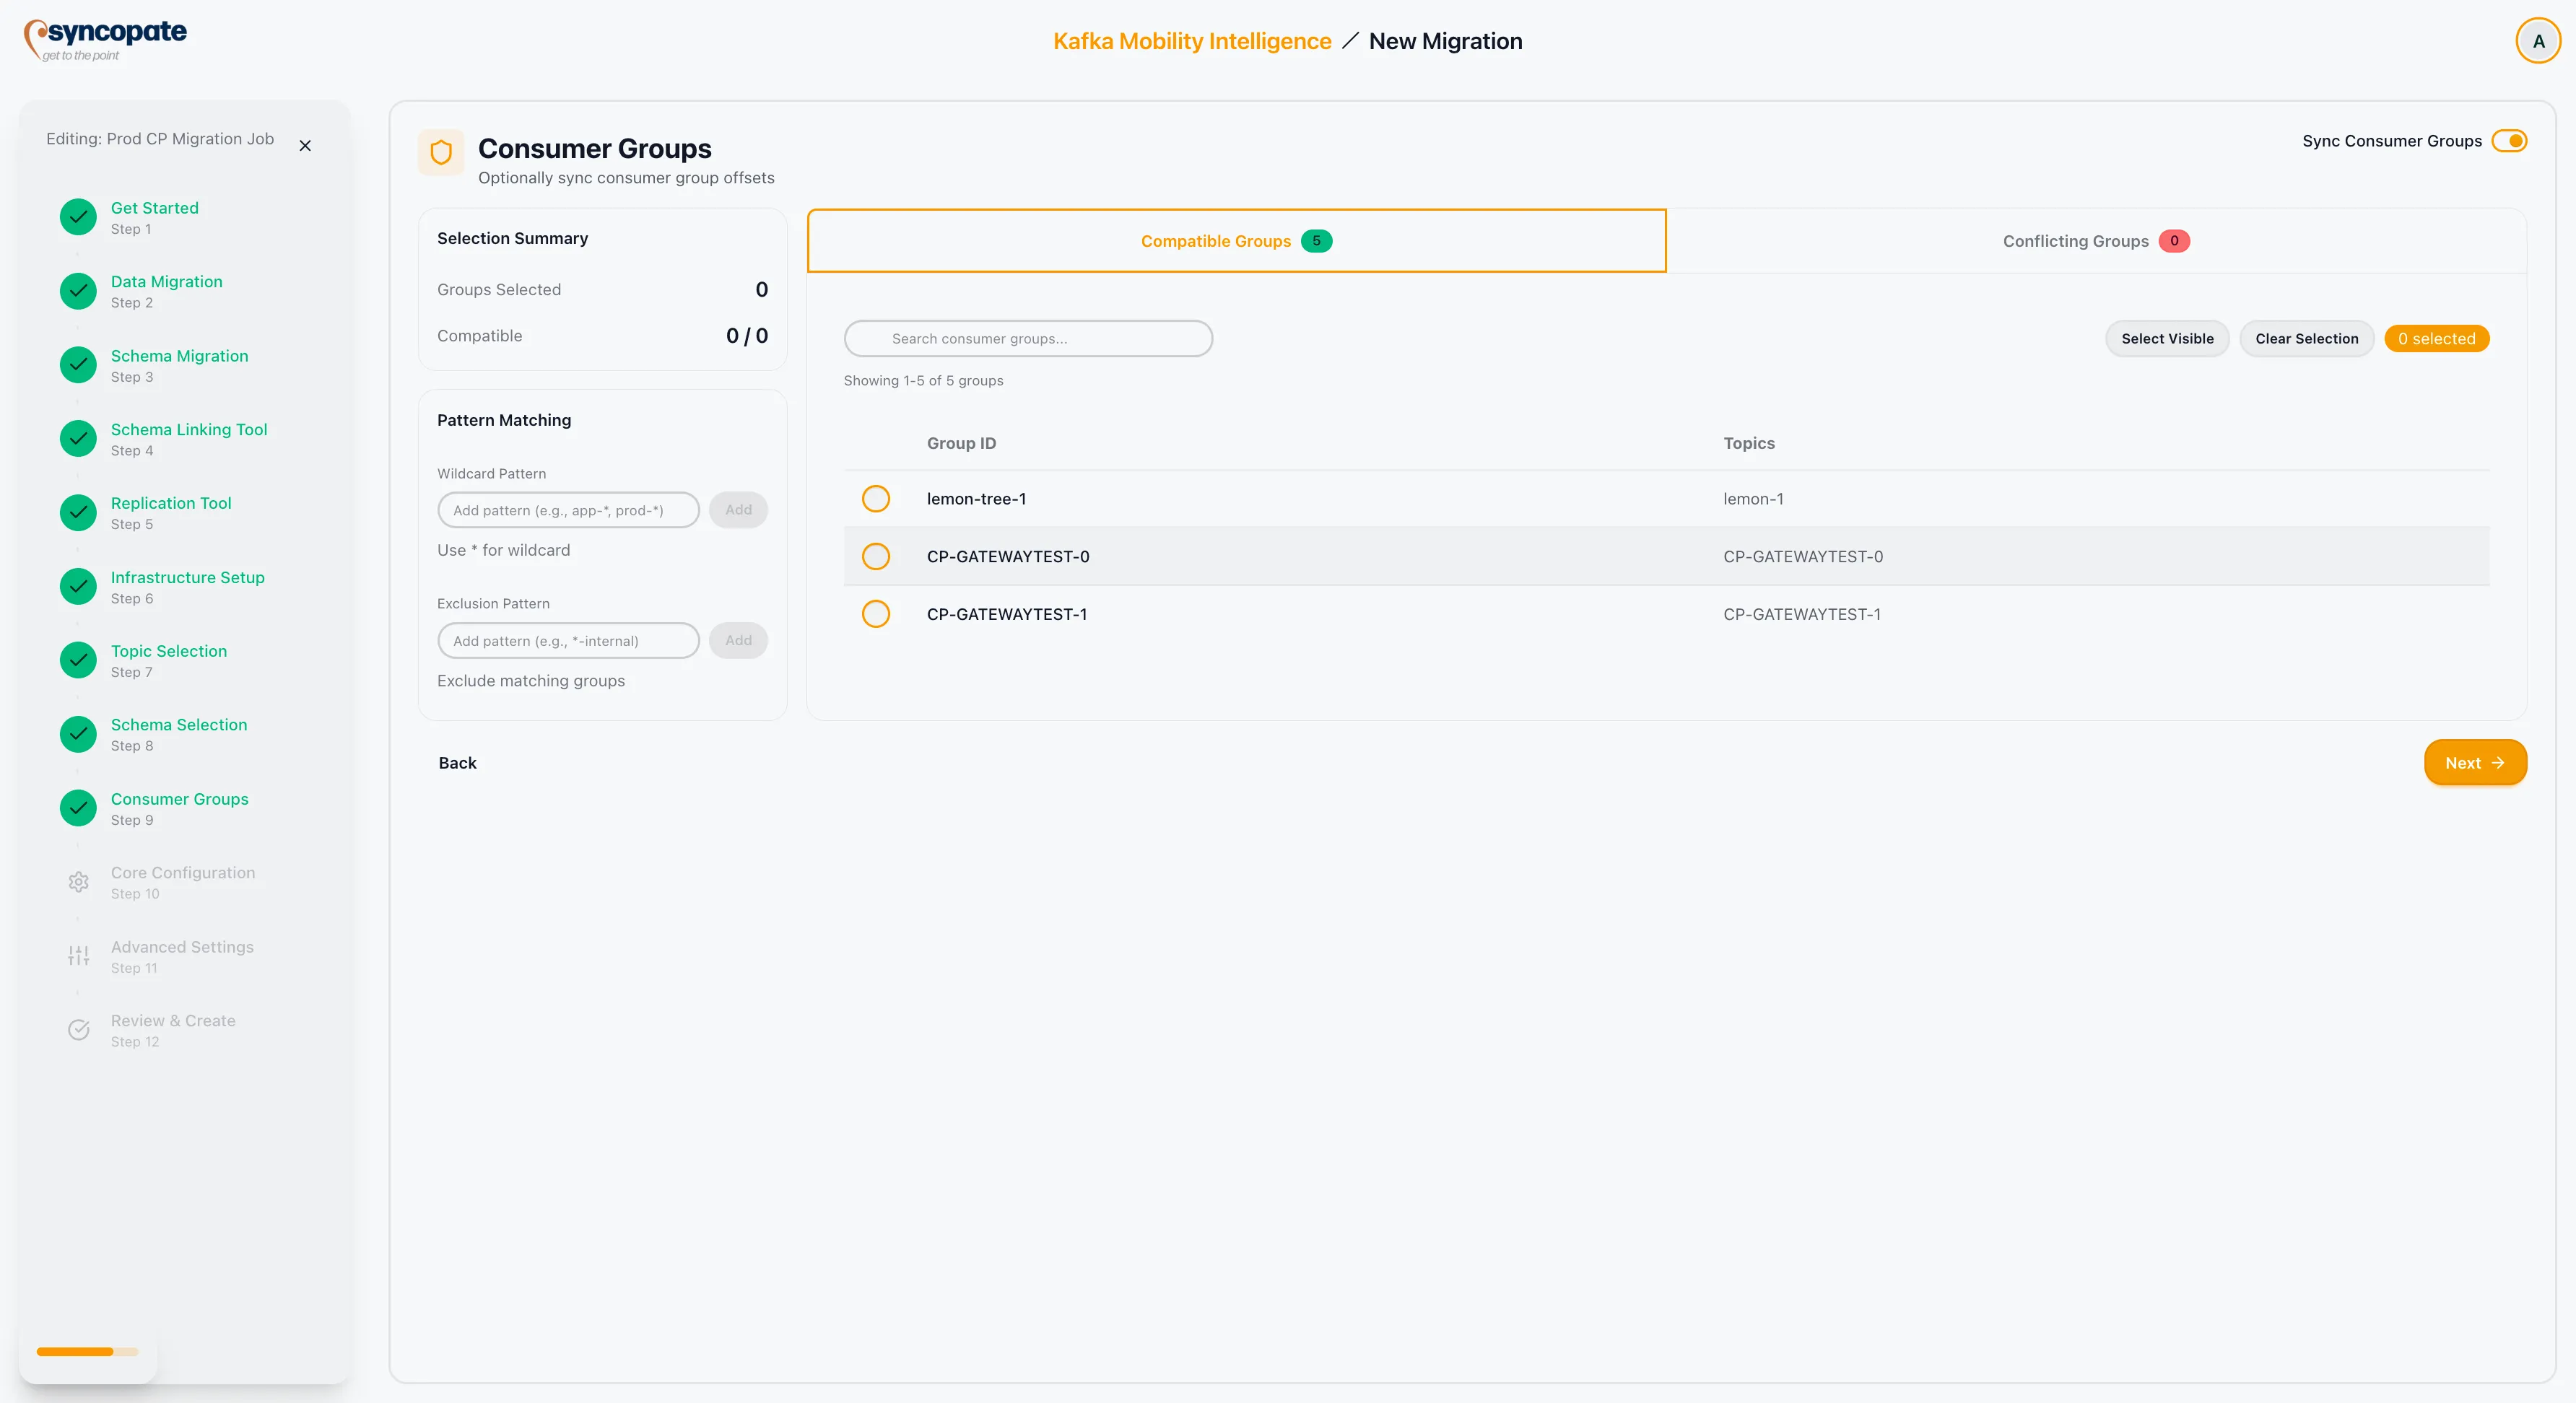Open the Compatible Groups tab
Image resolution: width=2576 pixels, height=1403 pixels.
click(x=1235, y=240)
